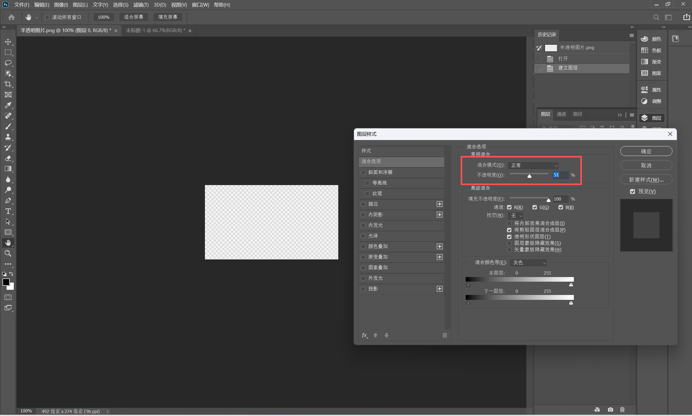This screenshot has width=692, height=416.
Task: Click the Home icon in options bar
Action: click(11, 17)
